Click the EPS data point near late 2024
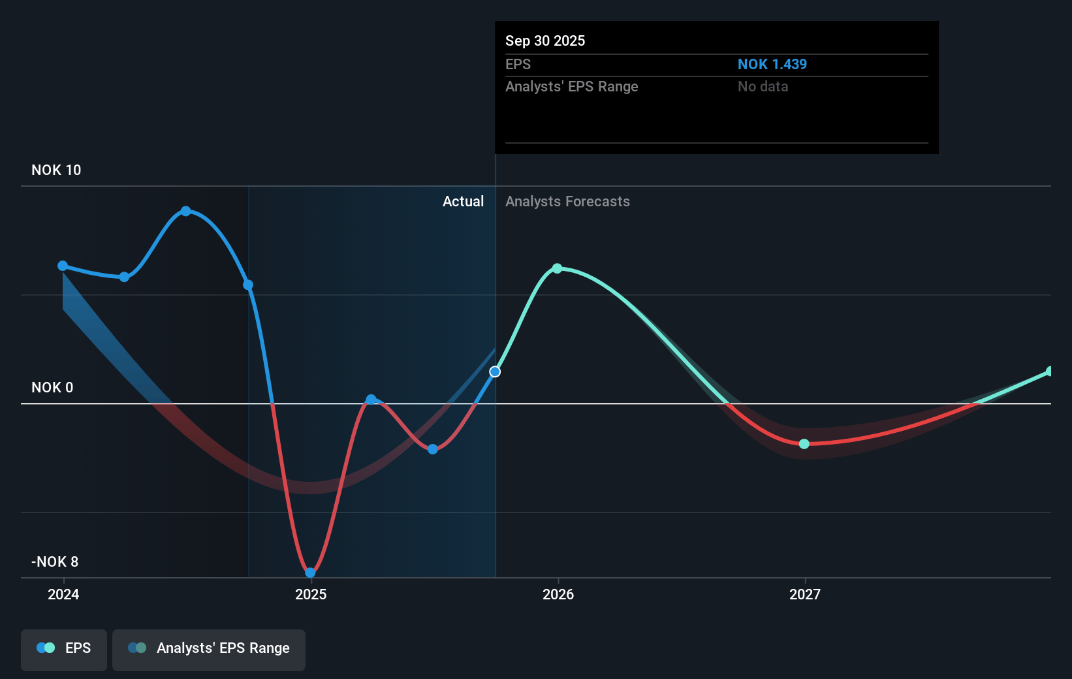The image size is (1072, 679). tap(248, 285)
